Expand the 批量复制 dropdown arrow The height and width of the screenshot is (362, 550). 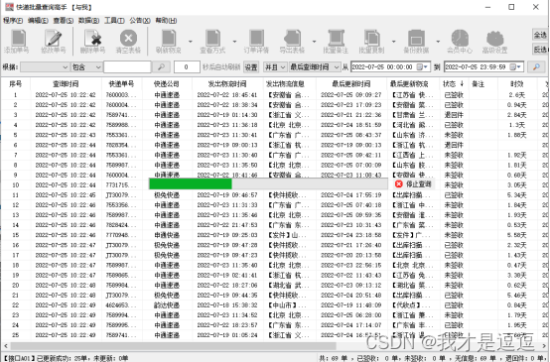tap(393, 42)
